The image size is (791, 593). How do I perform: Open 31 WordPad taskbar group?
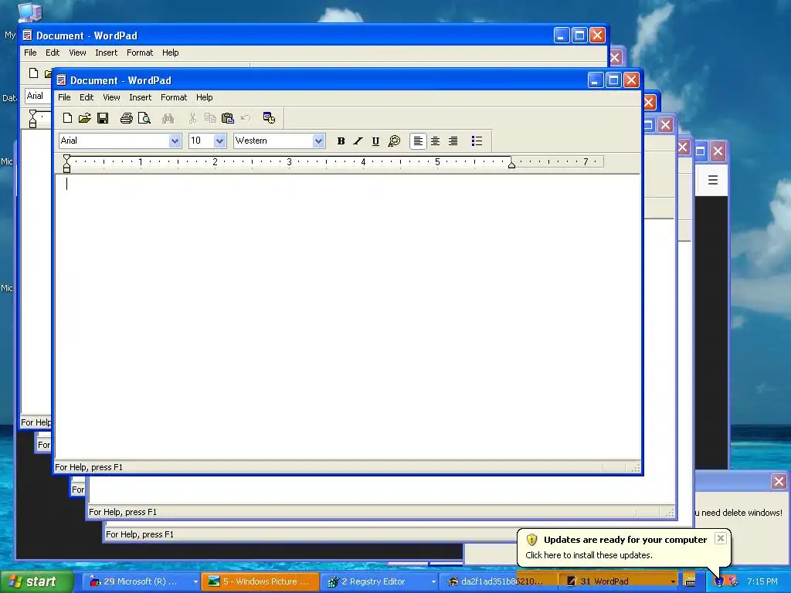618,581
